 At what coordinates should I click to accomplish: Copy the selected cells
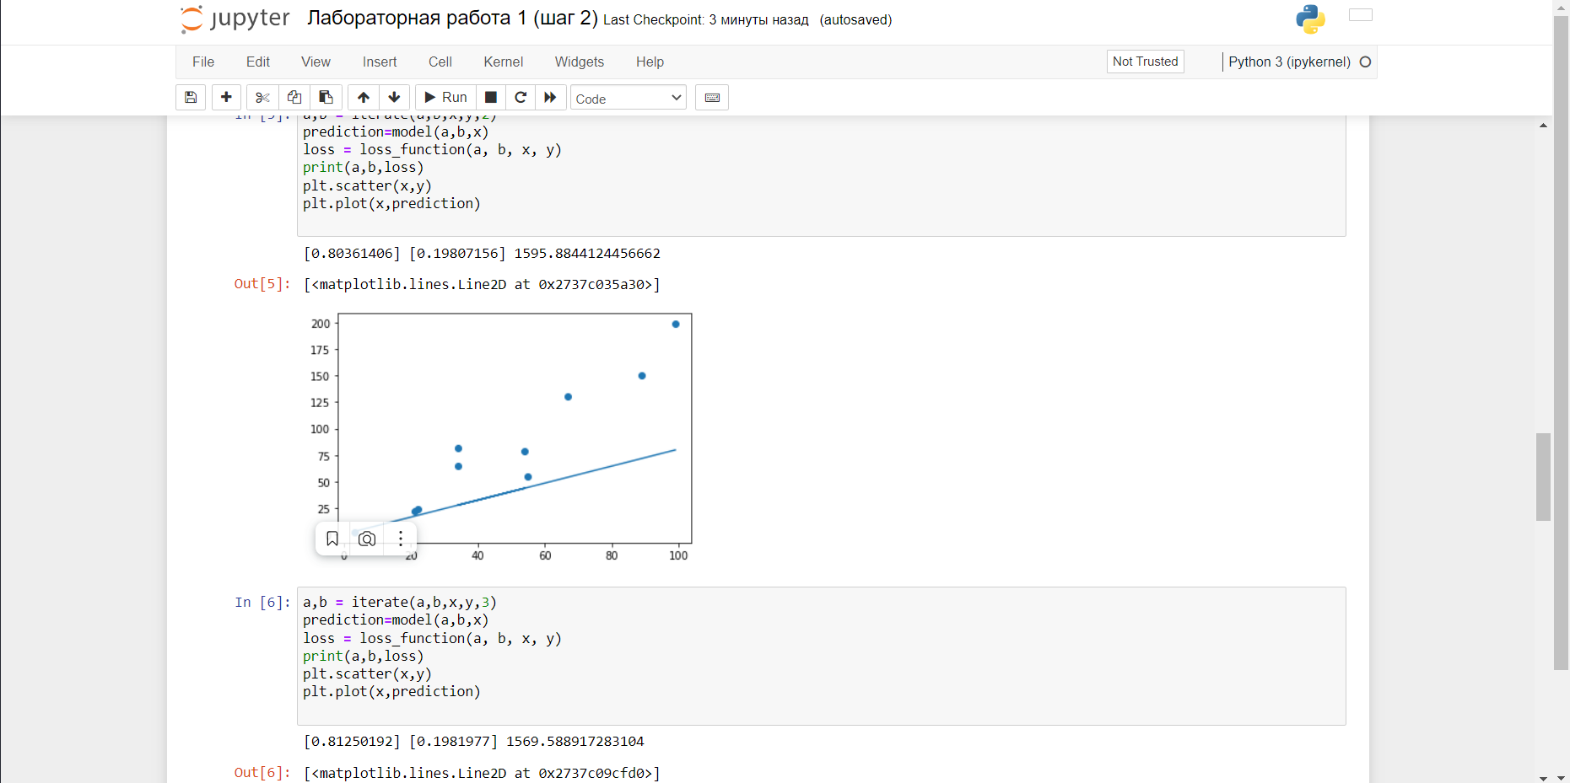(x=294, y=97)
